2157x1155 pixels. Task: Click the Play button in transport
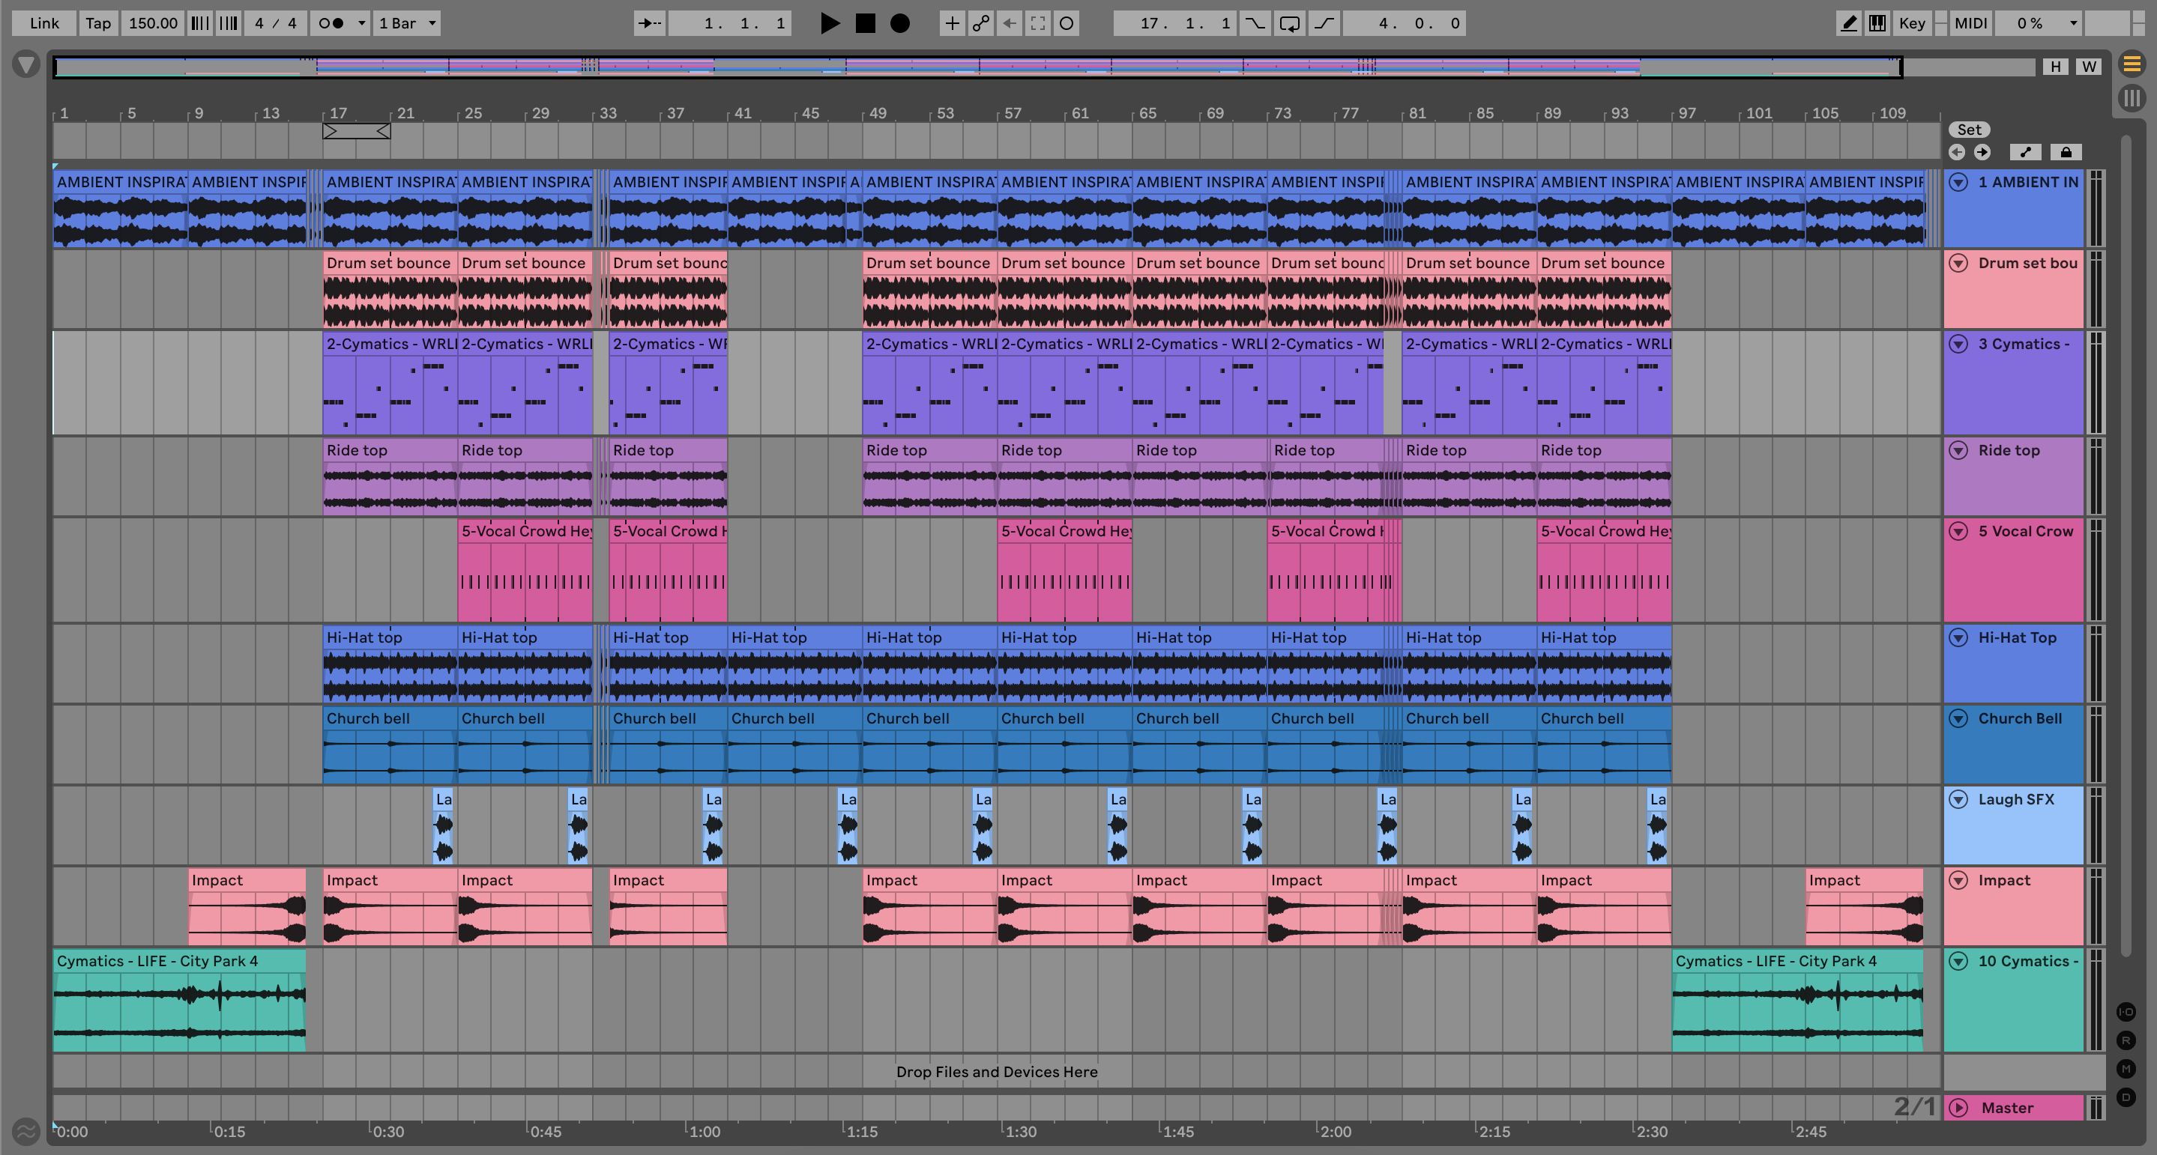coord(829,23)
